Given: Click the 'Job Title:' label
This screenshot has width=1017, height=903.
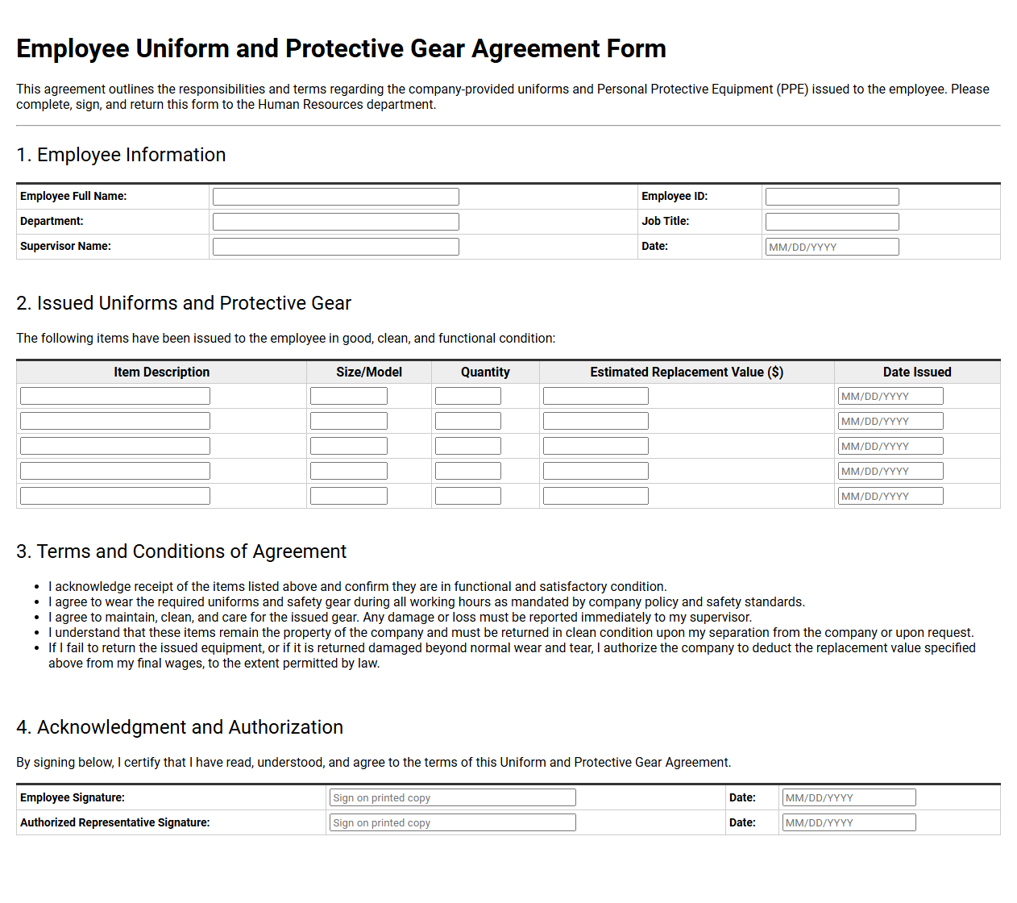Looking at the screenshot, I should pyautogui.click(x=665, y=221).
